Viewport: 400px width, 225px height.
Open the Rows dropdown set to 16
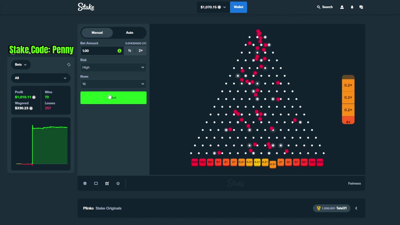pos(113,84)
